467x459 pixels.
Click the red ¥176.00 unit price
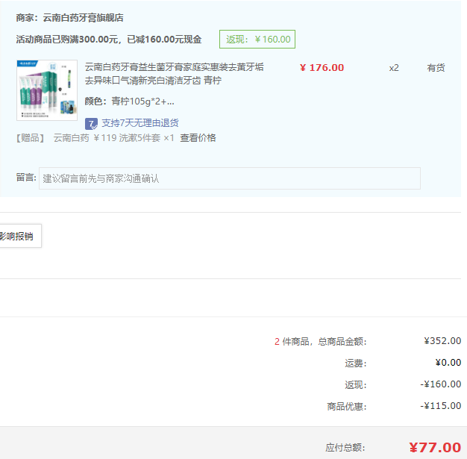click(x=322, y=68)
